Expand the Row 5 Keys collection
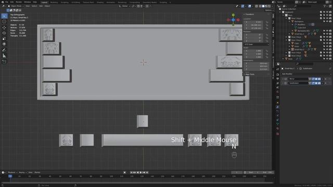Image resolution: width=333 pixels, height=187 pixels. click(x=286, y=56)
